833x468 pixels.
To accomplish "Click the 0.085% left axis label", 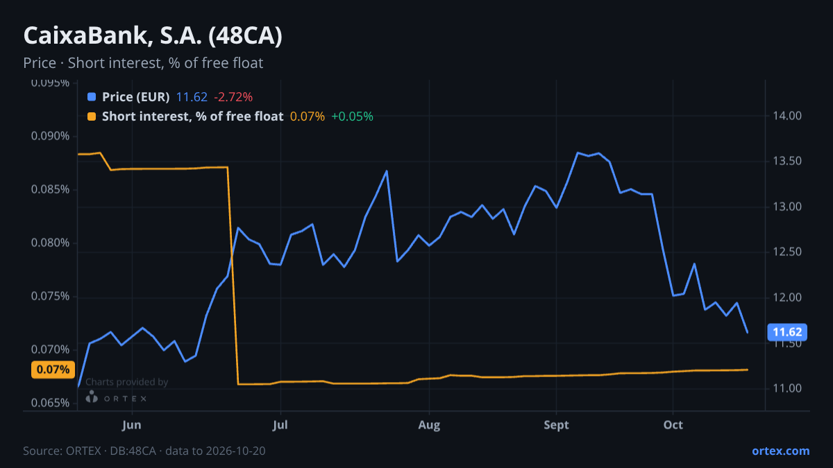I will pos(51,189).
